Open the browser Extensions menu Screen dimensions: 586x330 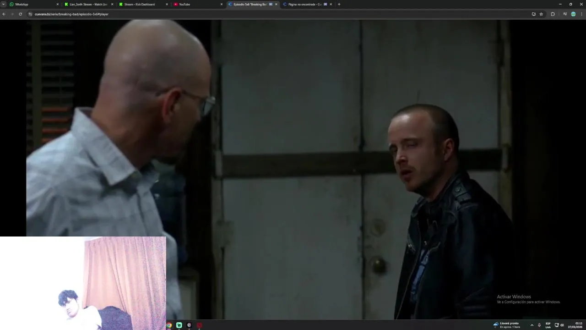pyautogui.click(x=553, y=14)
